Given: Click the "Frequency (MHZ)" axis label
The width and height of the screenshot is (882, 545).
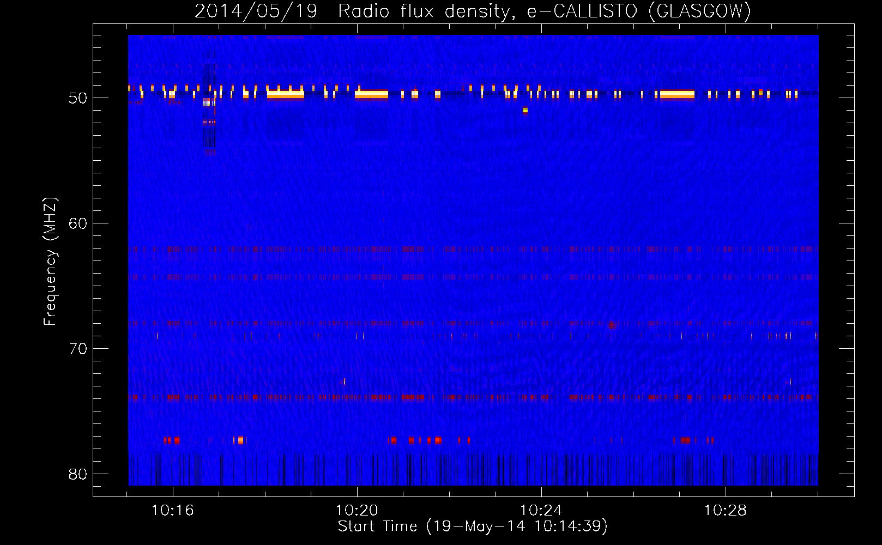Looking at the screenshot, I should pyautogui.click(x=50, y=261).
